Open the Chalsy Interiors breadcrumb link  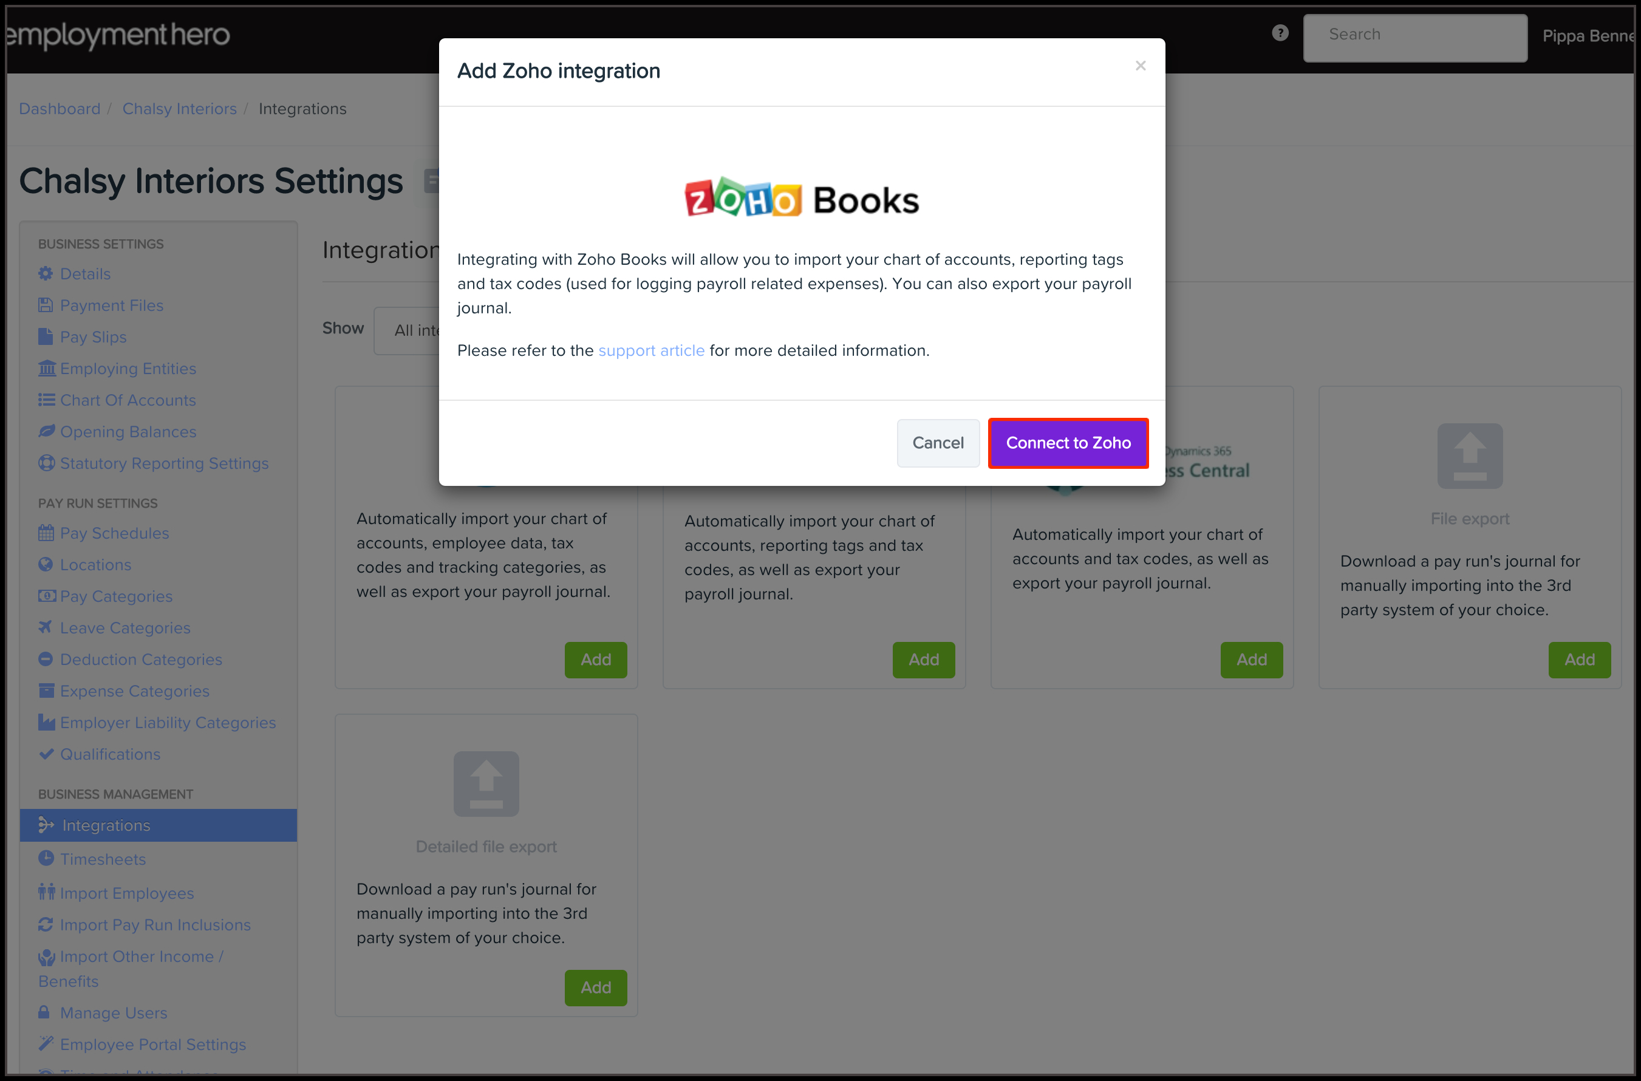point(179,109)
